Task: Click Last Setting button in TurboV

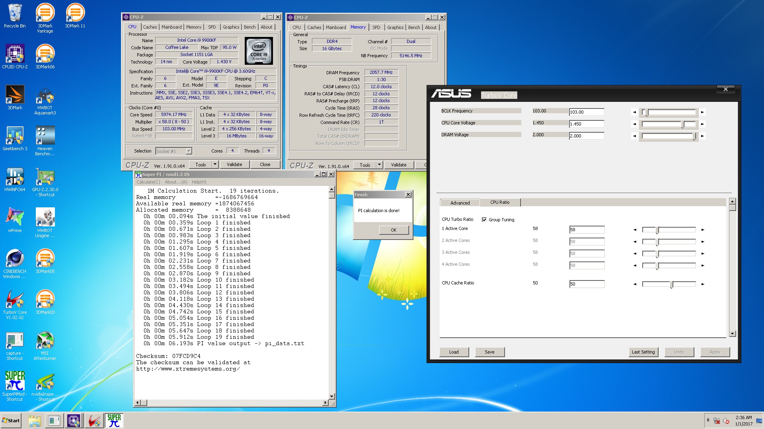Action: click(643, 352)
